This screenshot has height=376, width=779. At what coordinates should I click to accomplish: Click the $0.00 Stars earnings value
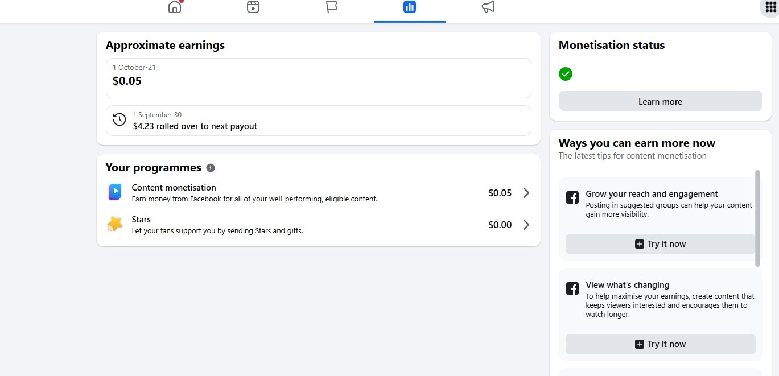pos(500,225)
